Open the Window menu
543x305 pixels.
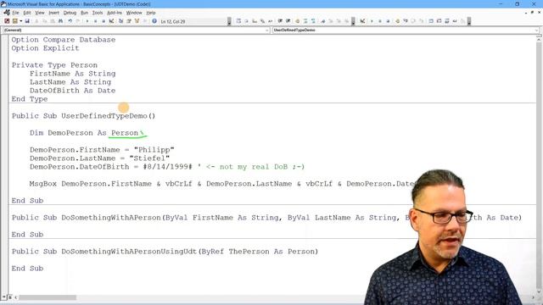pos(134,13)
